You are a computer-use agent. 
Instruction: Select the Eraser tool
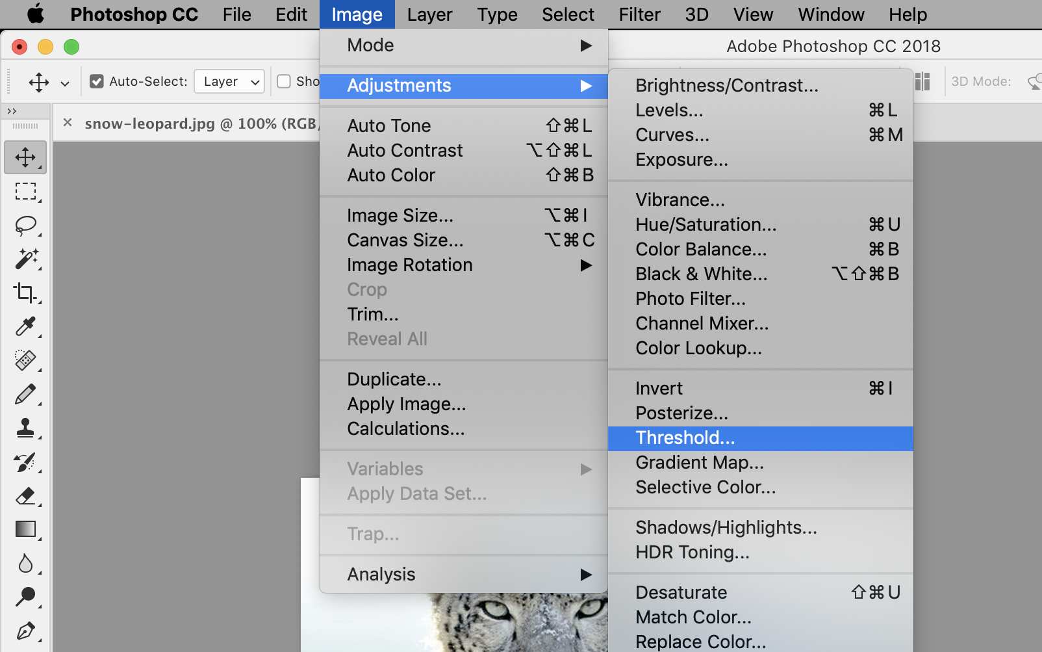click(25, 495)
